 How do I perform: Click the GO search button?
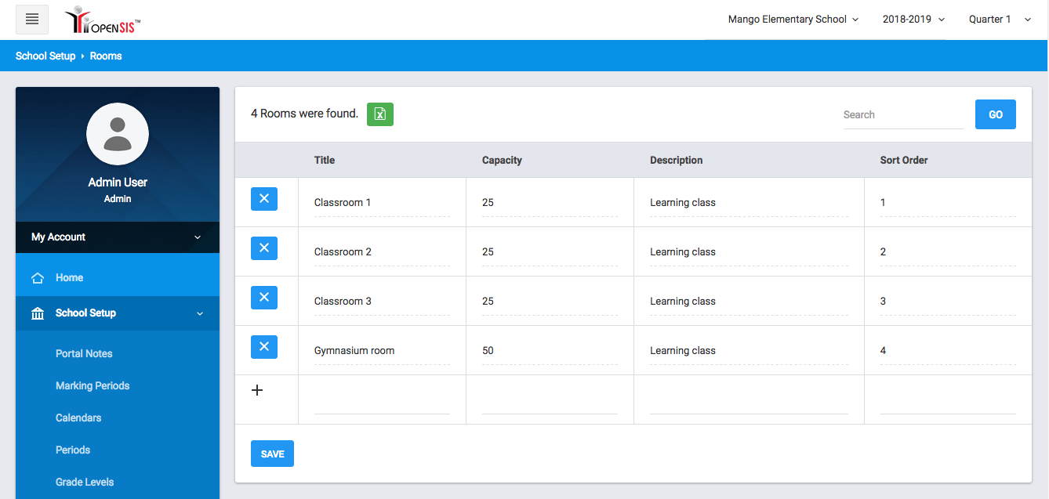(995, 114)
